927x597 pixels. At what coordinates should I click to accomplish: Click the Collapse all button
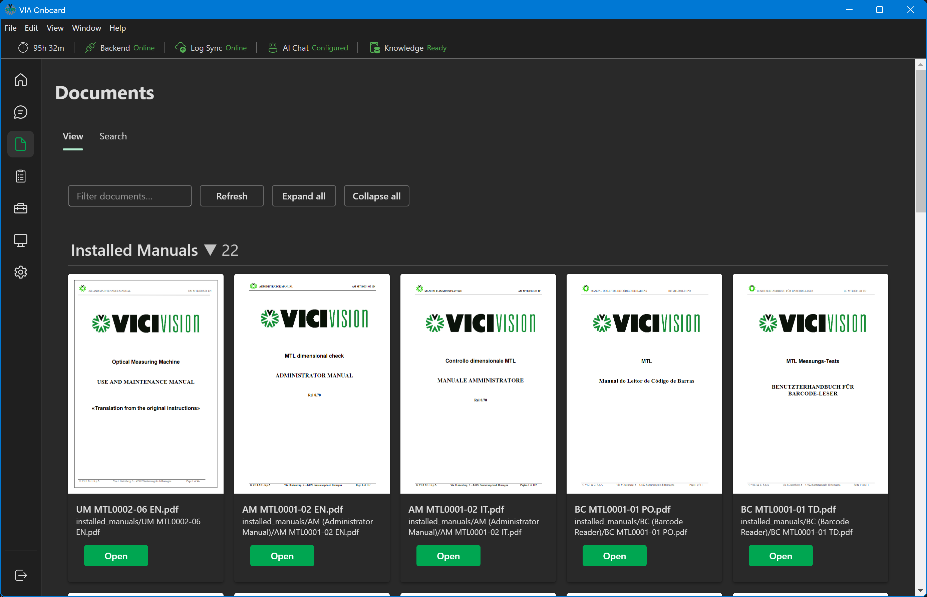coord(376,196)
